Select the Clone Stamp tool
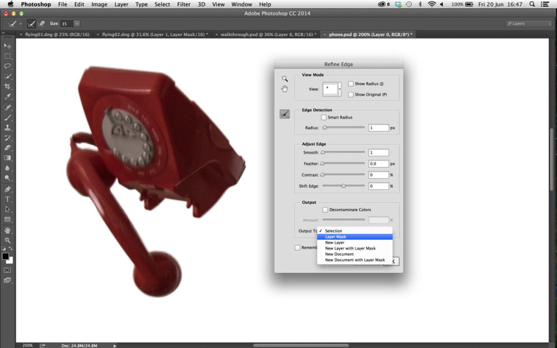The width and height of the screenshot is (557, 348). click(x=7, y=128)
